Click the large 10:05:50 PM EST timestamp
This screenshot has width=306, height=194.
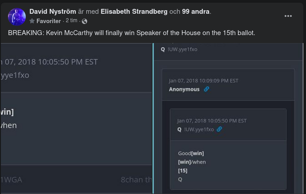tap(49, 62)
